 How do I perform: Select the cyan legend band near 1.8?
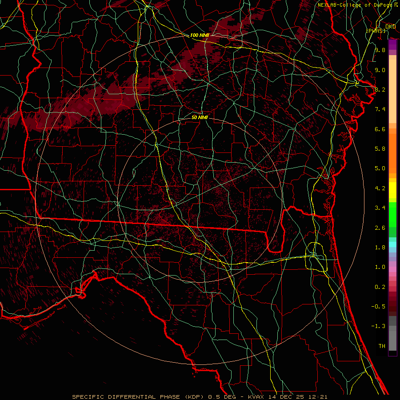point(392,244)
